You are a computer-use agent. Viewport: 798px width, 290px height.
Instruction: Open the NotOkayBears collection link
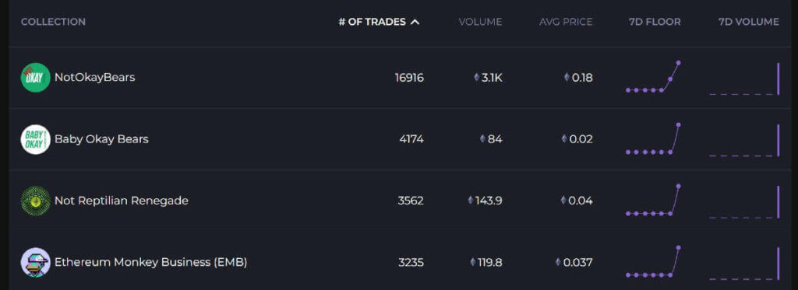tap(94, 78)
